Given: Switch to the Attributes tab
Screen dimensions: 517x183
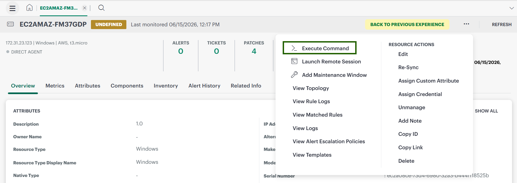Looking at the screenshot, I should [x=88, y=86].
